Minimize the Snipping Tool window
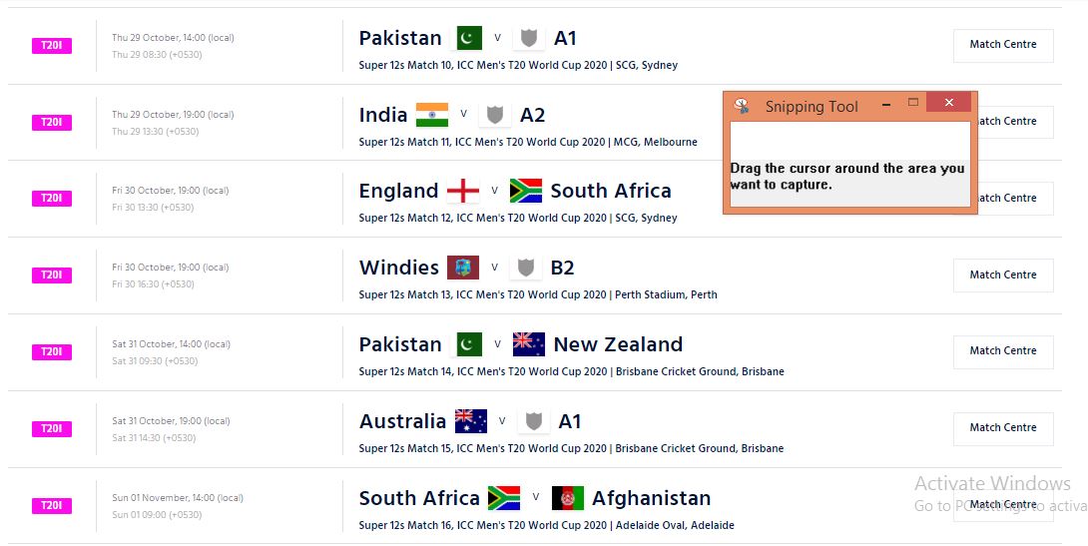Screen dimensions: 1088x546 click(884, 104)
